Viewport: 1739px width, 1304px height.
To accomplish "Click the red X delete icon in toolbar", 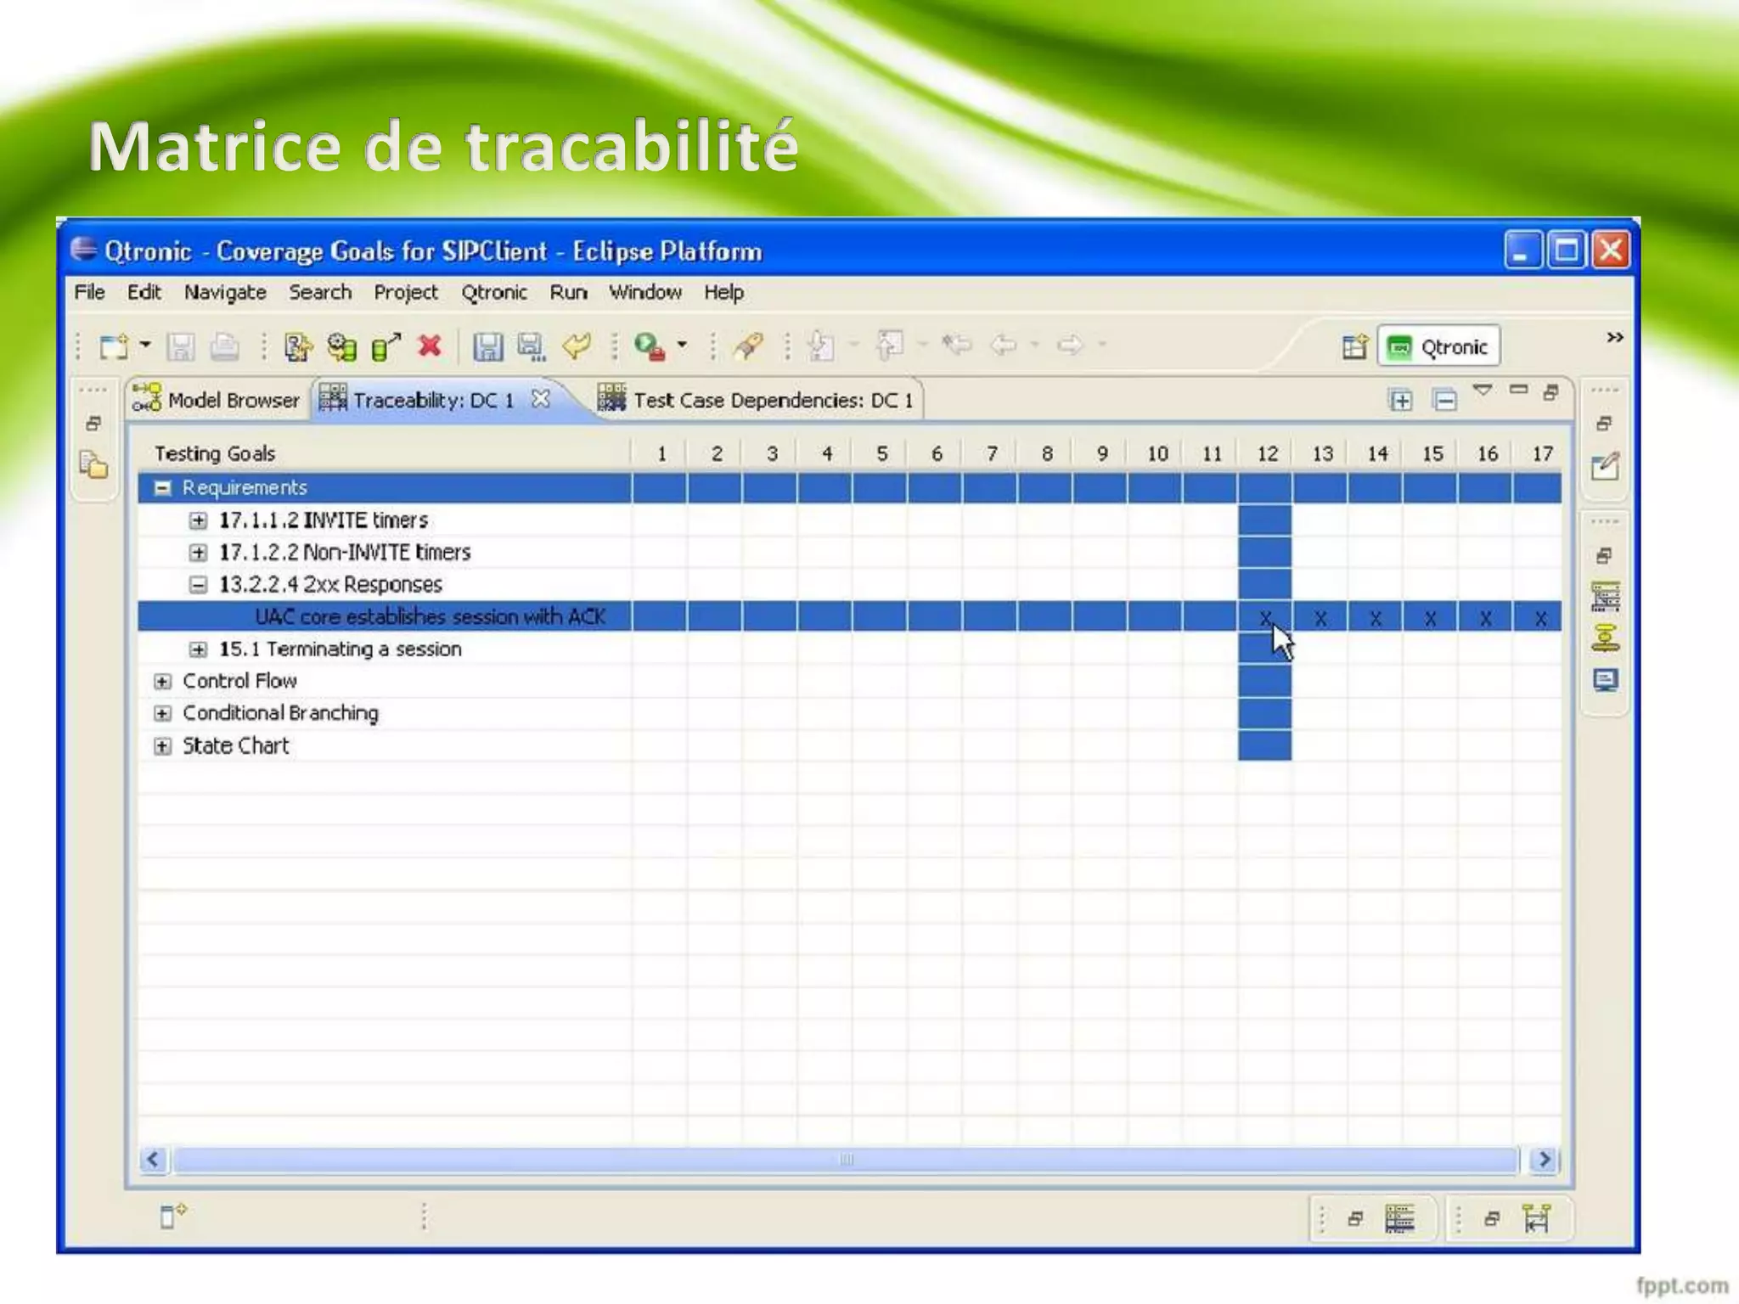I will pyautogui.click(x=431, y=346).
